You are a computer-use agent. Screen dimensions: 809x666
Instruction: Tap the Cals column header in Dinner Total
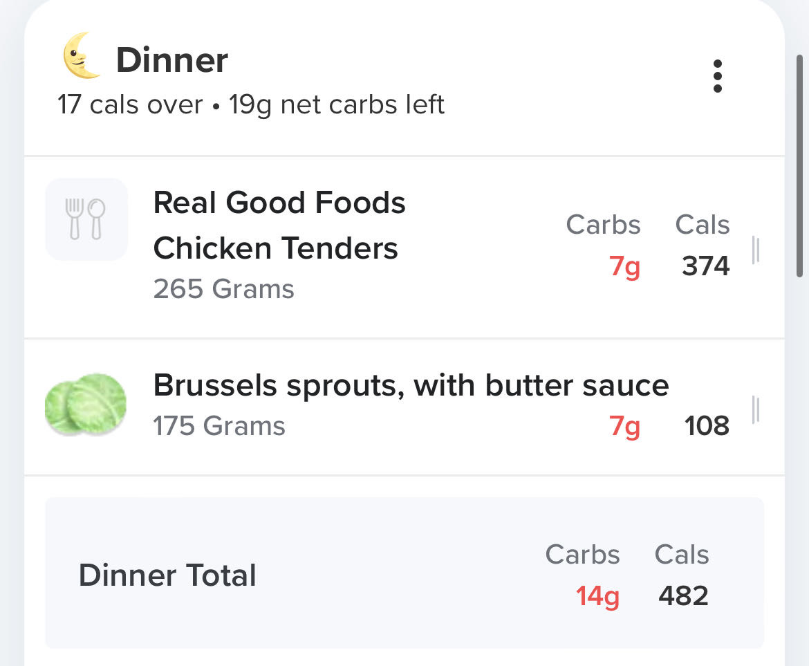681,554
